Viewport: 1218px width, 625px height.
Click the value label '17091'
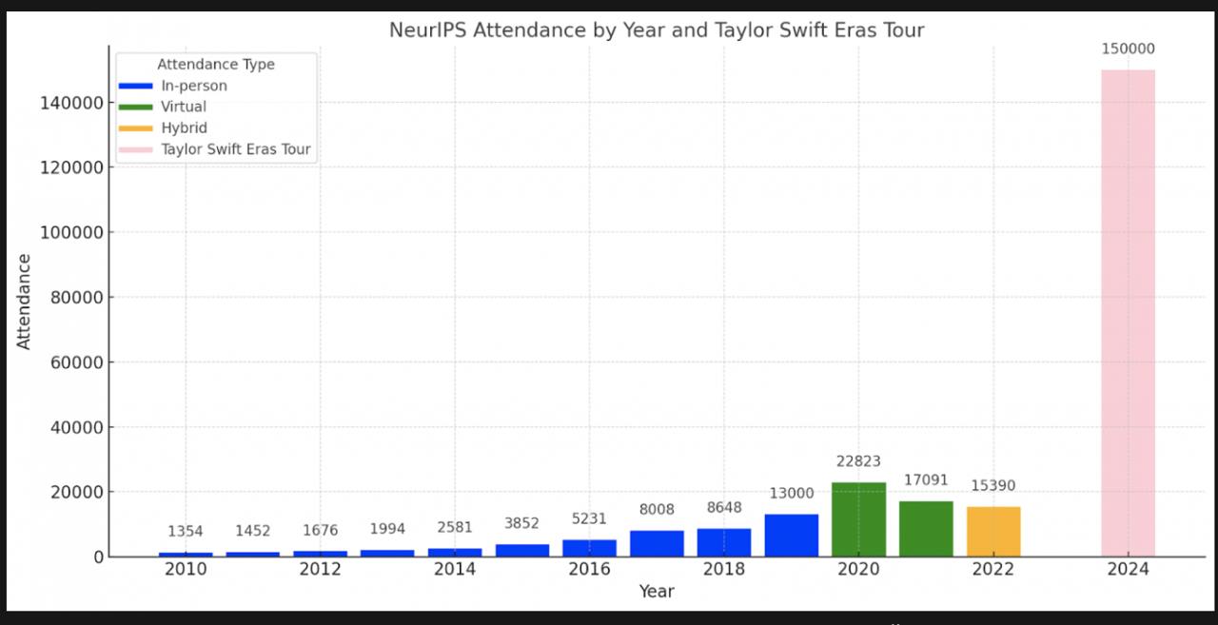pos(926,480)
